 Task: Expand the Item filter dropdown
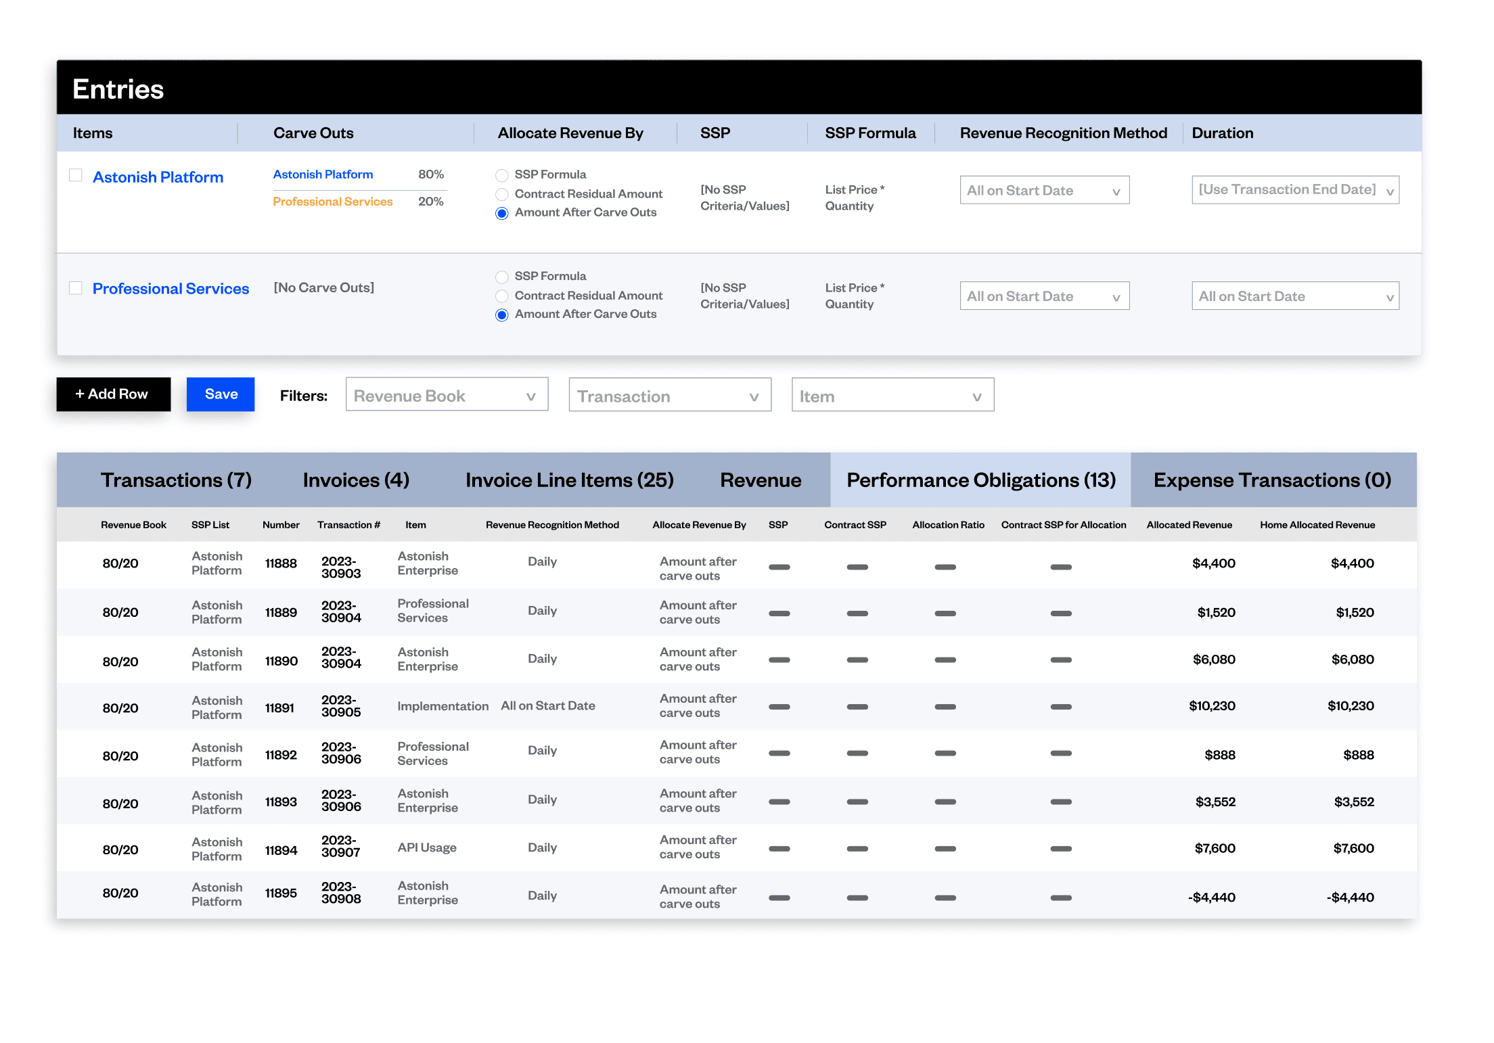click(x=892, y=396)
